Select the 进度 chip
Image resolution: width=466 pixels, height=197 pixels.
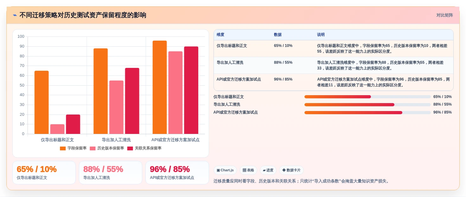pyautogui.click(x=268, y=170)
